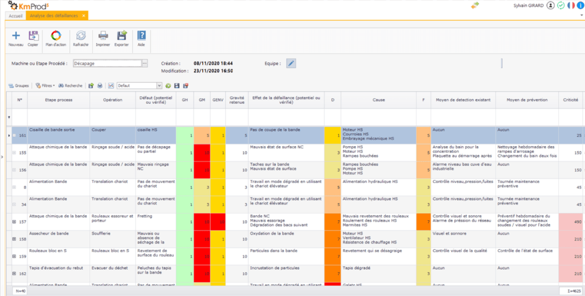Sort by Gravité retenue column header
Screen dimensions: 585x296
[237, 100]
